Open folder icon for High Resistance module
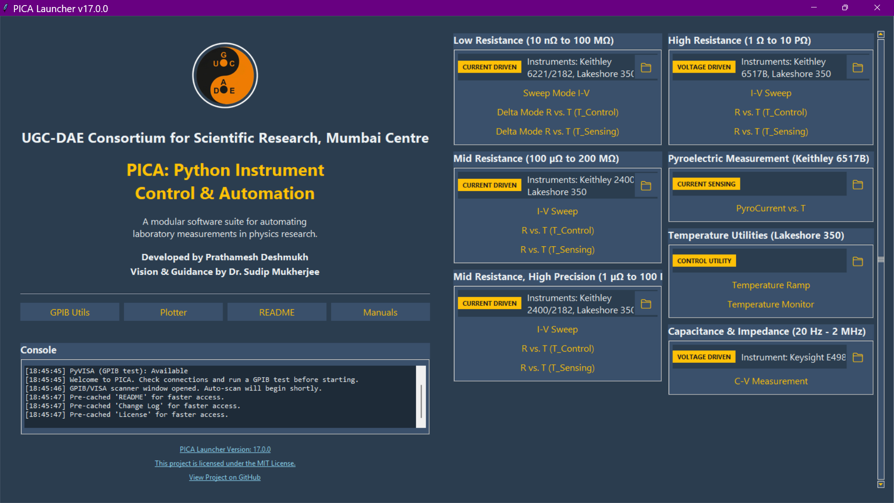The height and width of the screenshot is (503, 894). [858, 68]
